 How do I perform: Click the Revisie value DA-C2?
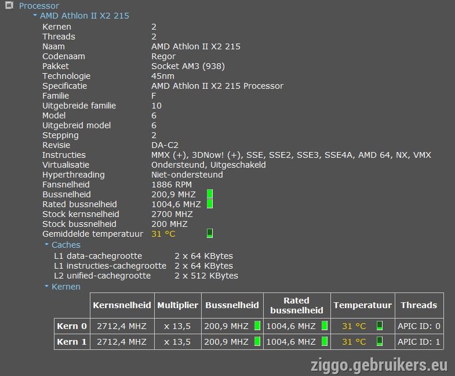pyautogui.click(x=165, y=145)
